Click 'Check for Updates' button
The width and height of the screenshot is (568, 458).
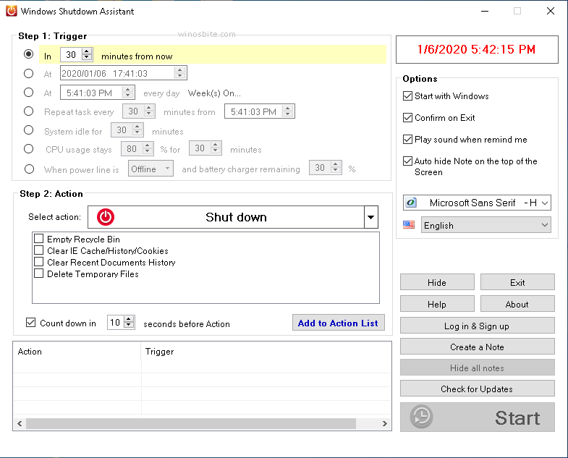pyautogui.click(x=477, y=389)
